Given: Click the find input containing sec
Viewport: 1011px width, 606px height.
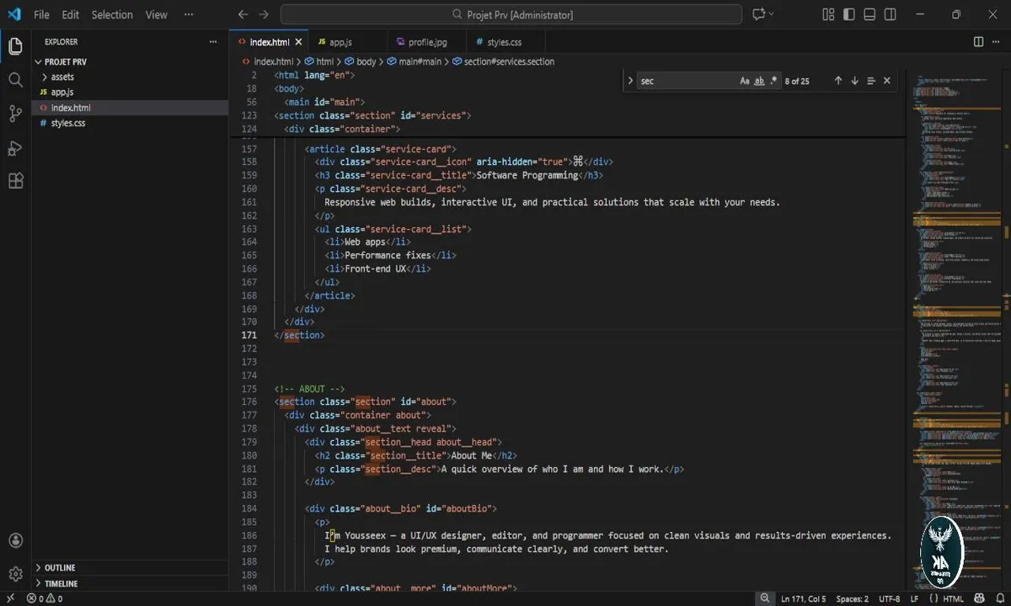Looking at the screenshot, I should [686, 81].
